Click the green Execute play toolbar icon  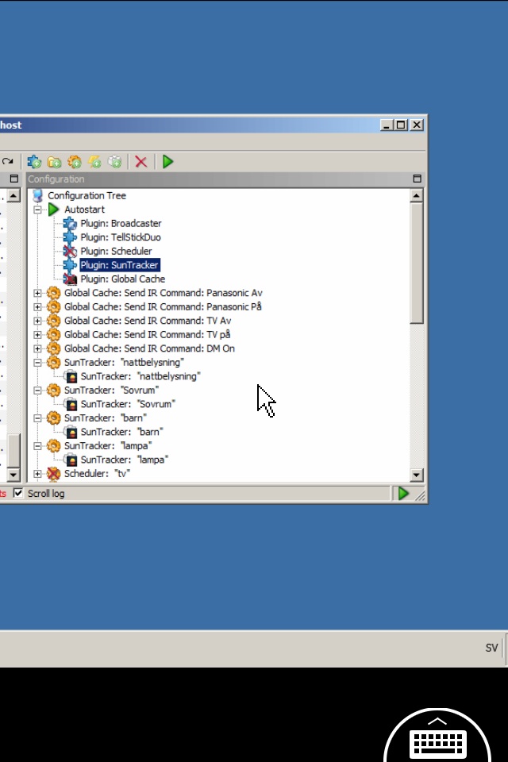pyautogui.click(x=167, y=161)
